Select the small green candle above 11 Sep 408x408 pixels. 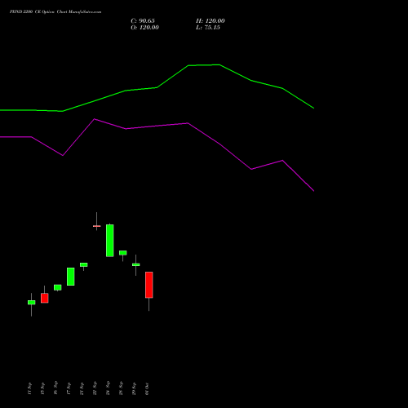coord(32,303)
